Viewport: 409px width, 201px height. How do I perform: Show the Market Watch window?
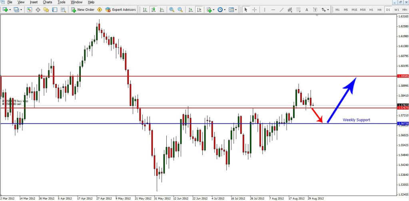[30, 10]
